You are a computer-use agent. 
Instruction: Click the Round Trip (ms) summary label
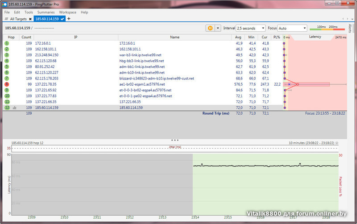tap(216, 113)
